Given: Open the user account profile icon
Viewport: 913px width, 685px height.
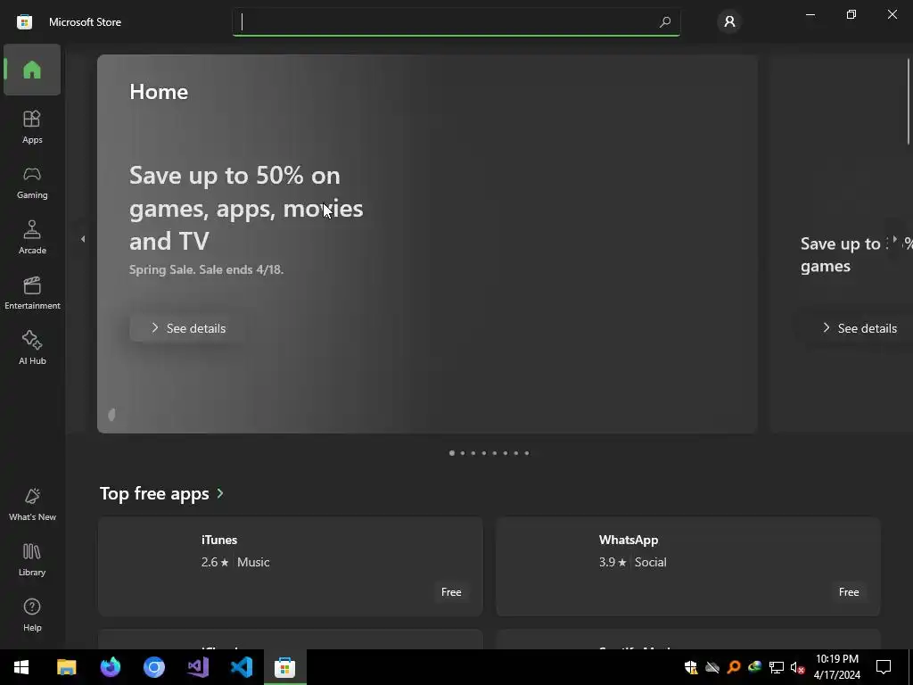Looking at the screenshot, I should [729, 22].
